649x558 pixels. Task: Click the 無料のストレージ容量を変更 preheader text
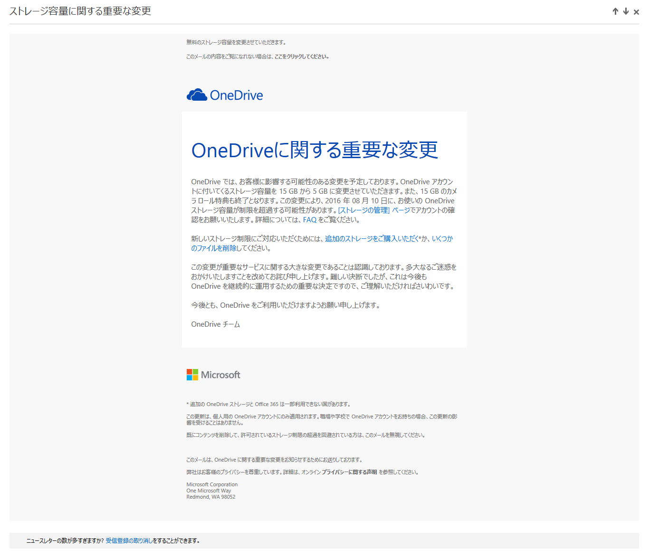tap(236, 42)
